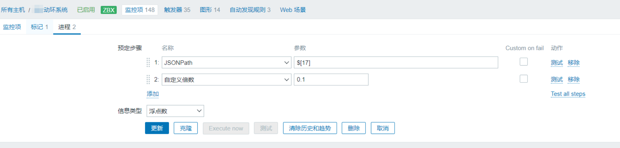Test step 2 via 测试 link
This screenshot has width=620, height=148.
(x=556, y=79)
